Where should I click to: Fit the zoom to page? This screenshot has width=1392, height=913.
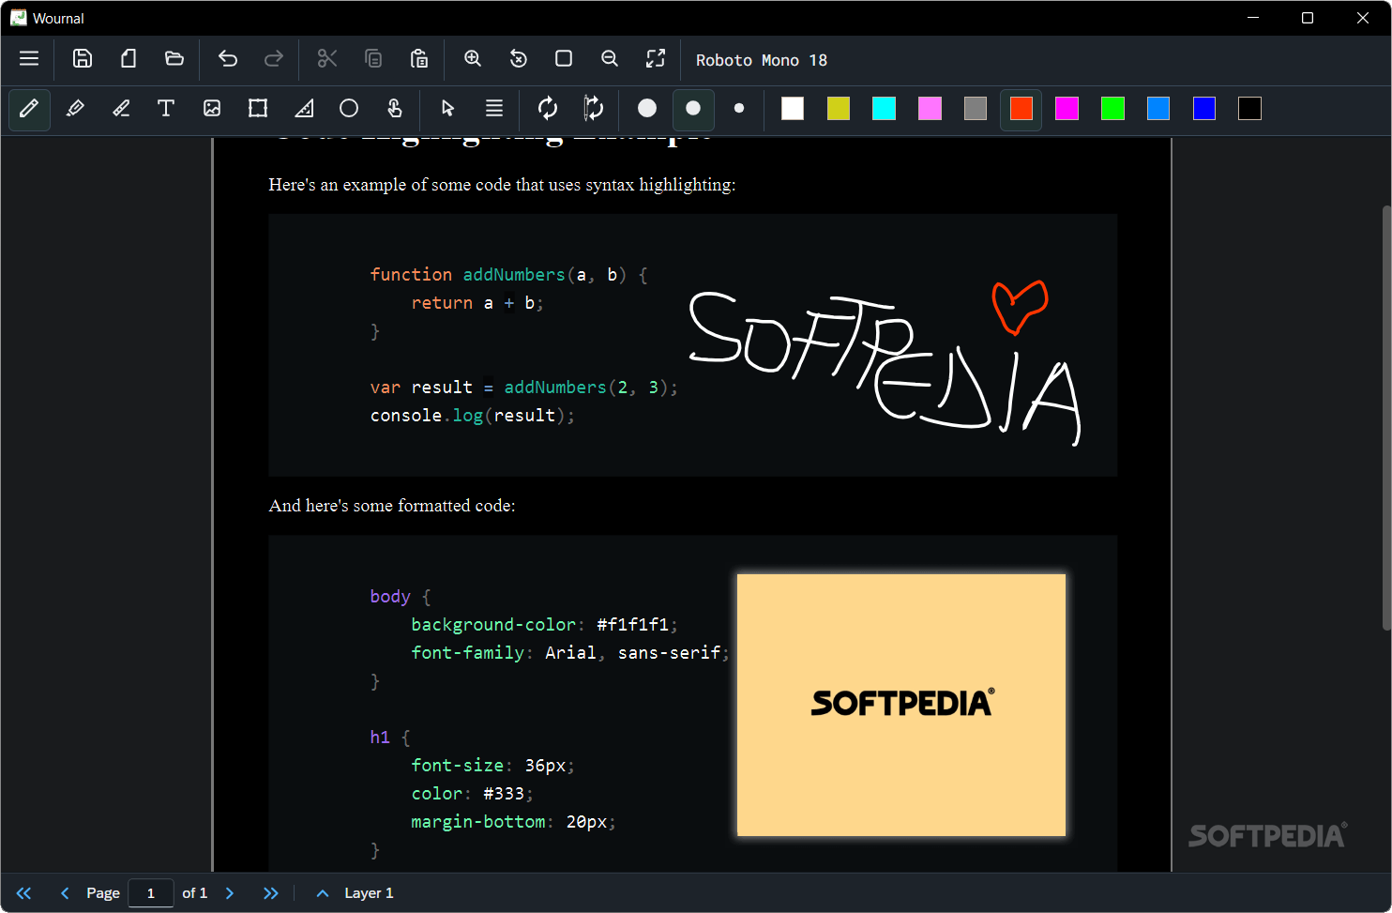(x=564, y=59)
